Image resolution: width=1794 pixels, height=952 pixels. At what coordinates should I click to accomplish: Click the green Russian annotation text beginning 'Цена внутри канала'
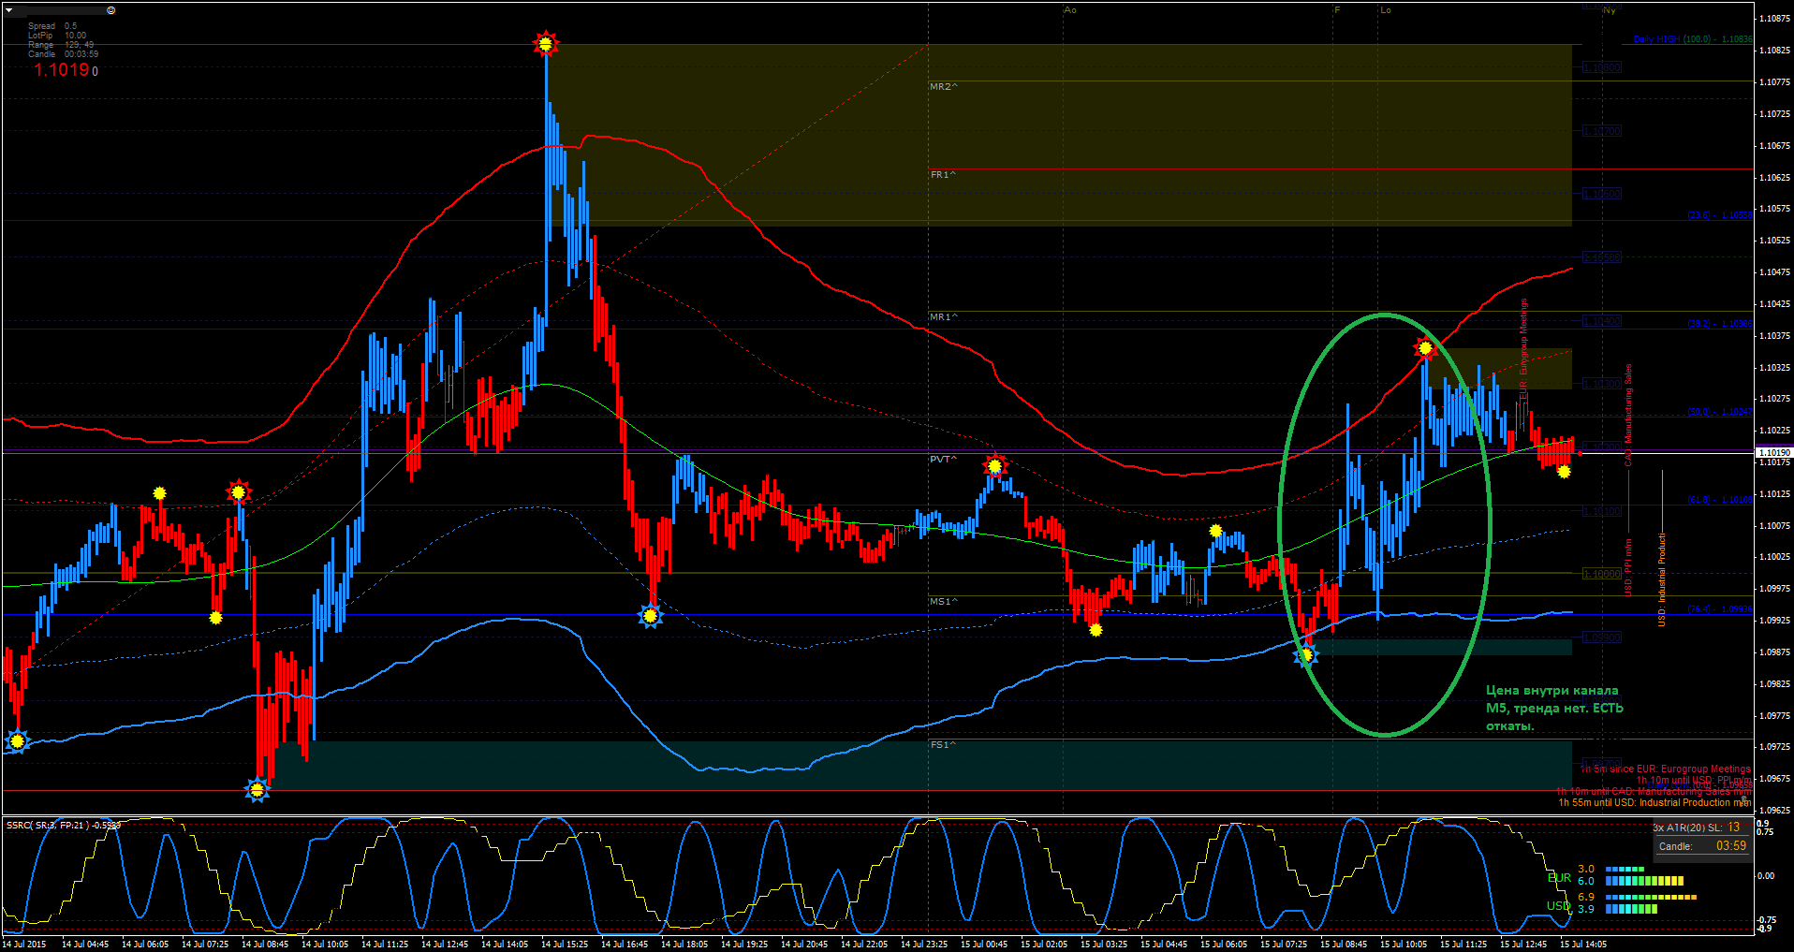pos(1554,708)
